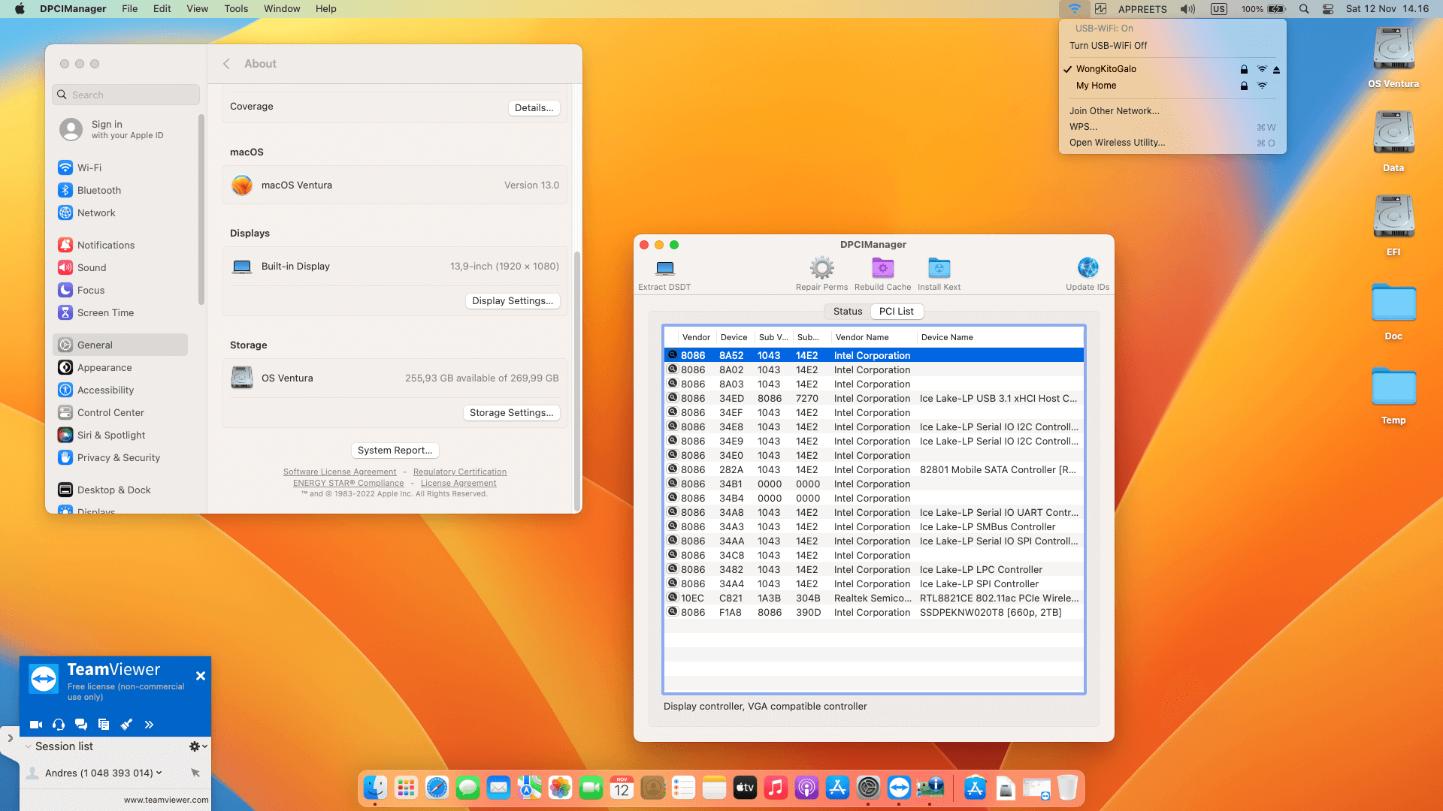Click the Update IDs globe icon
The image size is (1443, 811).
[x=1088, y=268]
